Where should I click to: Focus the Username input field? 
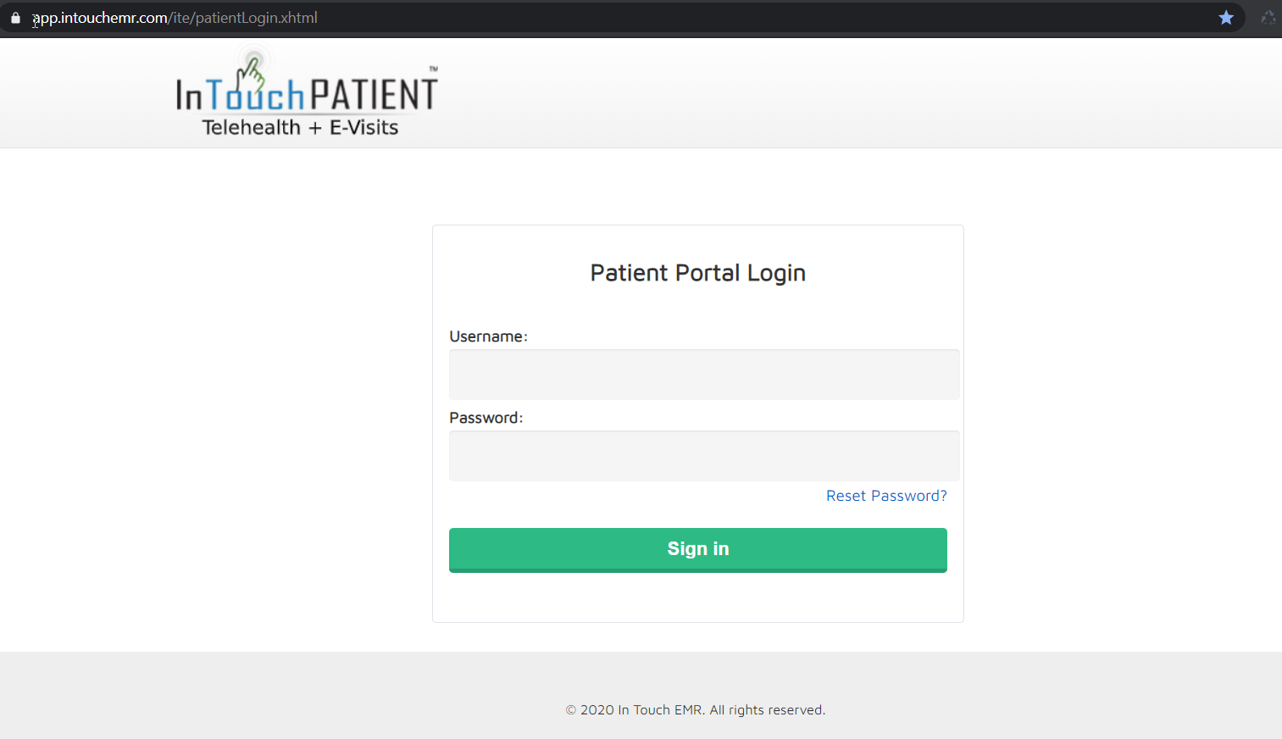pos(703,375)
